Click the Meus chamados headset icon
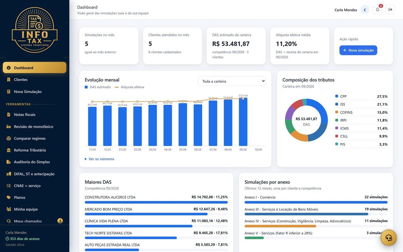 pos(9,221)
